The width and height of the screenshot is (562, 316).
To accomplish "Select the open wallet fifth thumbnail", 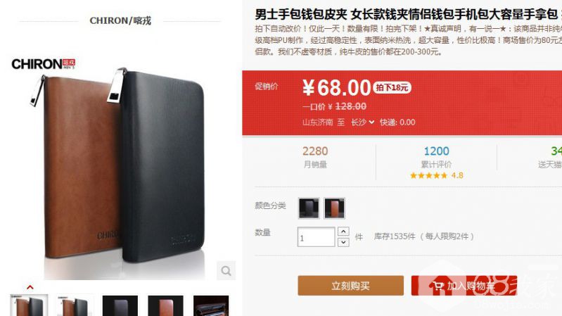I will (211, 305).
